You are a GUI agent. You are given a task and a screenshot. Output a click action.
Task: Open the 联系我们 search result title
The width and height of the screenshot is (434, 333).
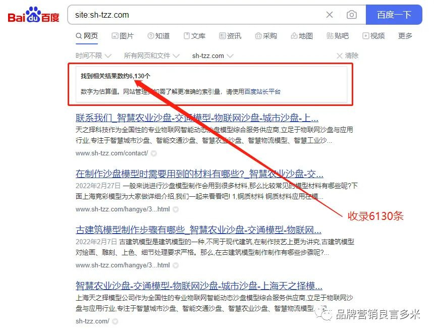point(197,118)
